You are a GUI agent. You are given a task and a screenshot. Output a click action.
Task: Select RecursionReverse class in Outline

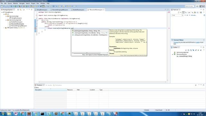[x=182, y=54]
